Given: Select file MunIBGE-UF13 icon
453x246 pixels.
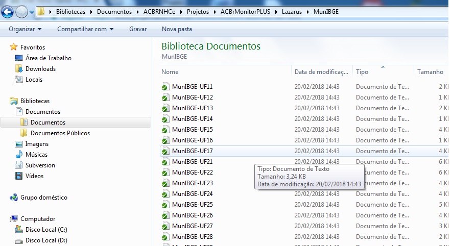Looking at the screenshot, I should coord(165,108).
